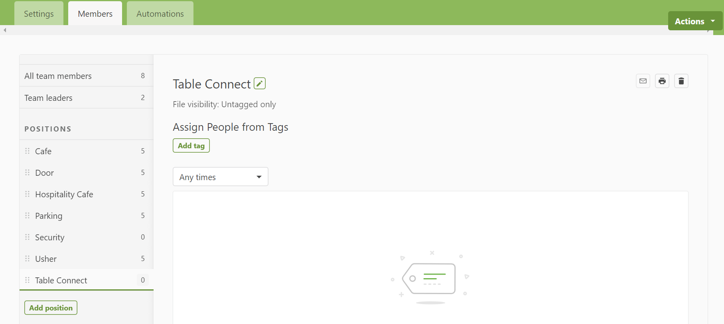The image size is (724, 324).
Task: Click the left scroll arrow under tabs
Action: [x=5, y=30]
